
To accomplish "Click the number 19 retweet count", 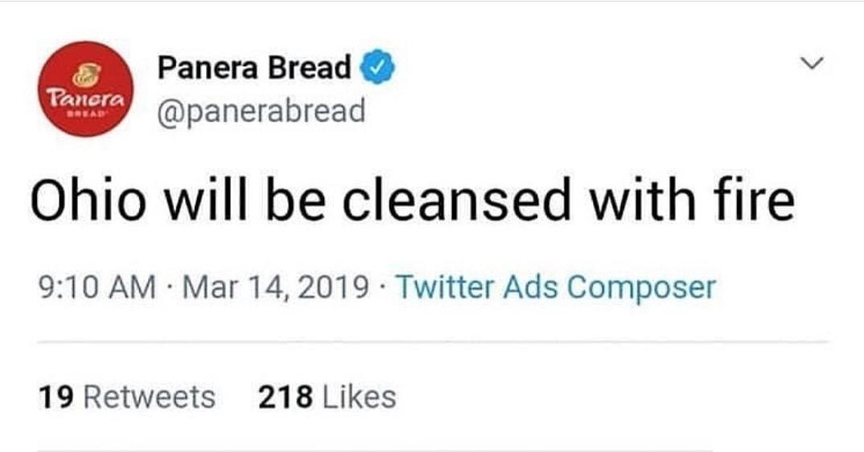I will click(x=56, y=397).
